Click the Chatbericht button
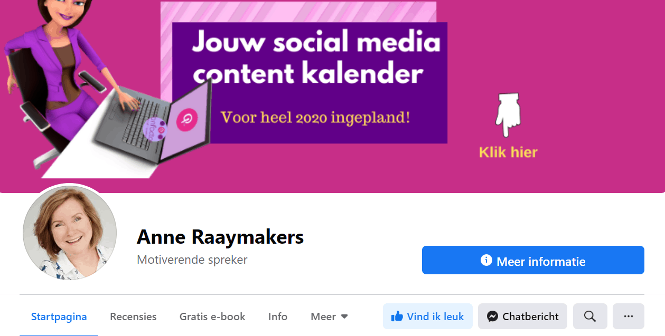 click(x=522, y=316)
